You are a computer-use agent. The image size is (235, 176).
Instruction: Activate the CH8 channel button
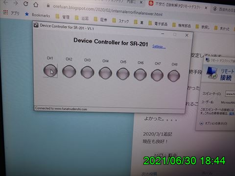[174, 76]
